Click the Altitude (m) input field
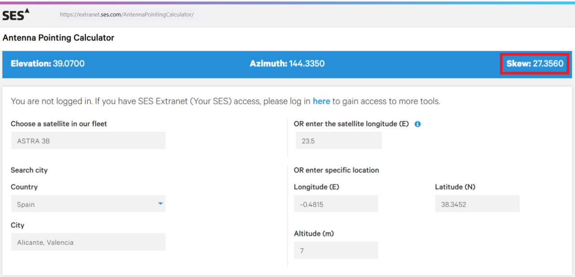Image resolution: width=575 pixels, height=277 pixels. pyautogui.click(x=336, y=251)
